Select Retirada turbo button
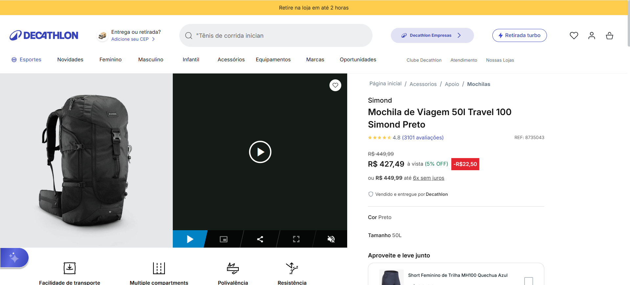Viewport: 630px width, 285px height. [x=519, y=35]
